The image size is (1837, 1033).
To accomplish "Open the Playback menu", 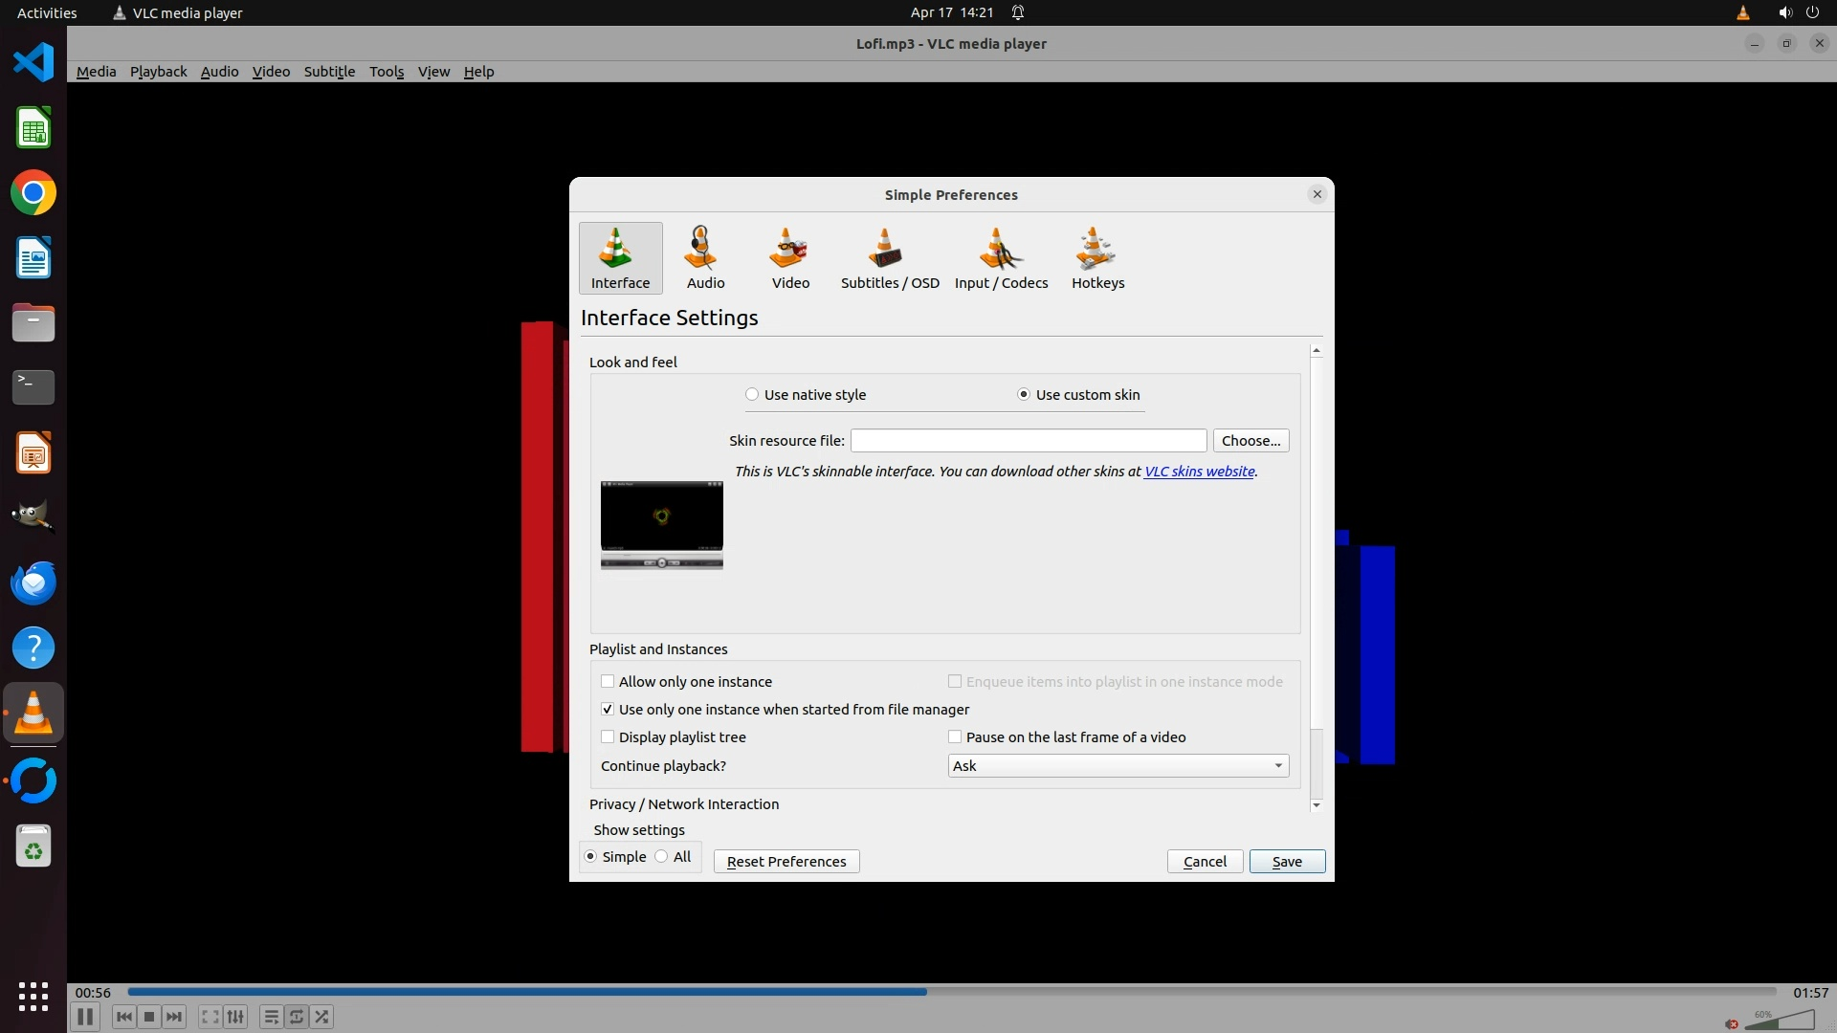I will [158, 72].
